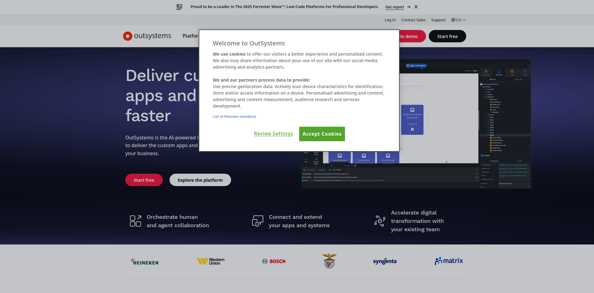This screenshot has height=293, width=594.
Task: Click the Accelerate digital transformation gear icon
Action: pos(380,221)
